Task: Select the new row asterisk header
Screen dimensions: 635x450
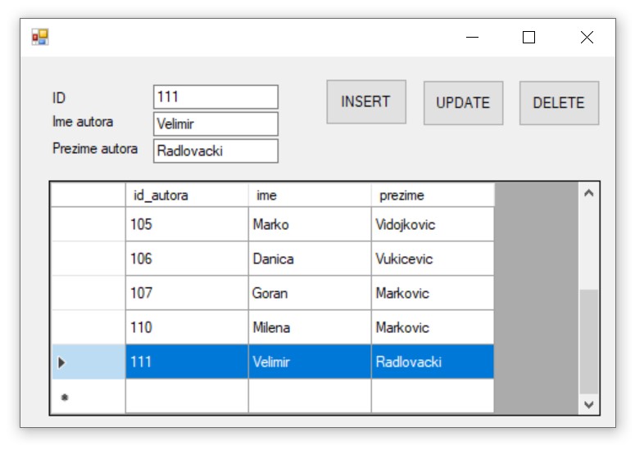Action: tap(88, 396)
